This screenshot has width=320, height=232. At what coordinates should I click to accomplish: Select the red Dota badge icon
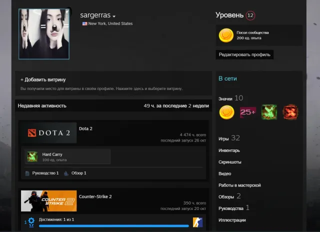click(x=290, y=112)
